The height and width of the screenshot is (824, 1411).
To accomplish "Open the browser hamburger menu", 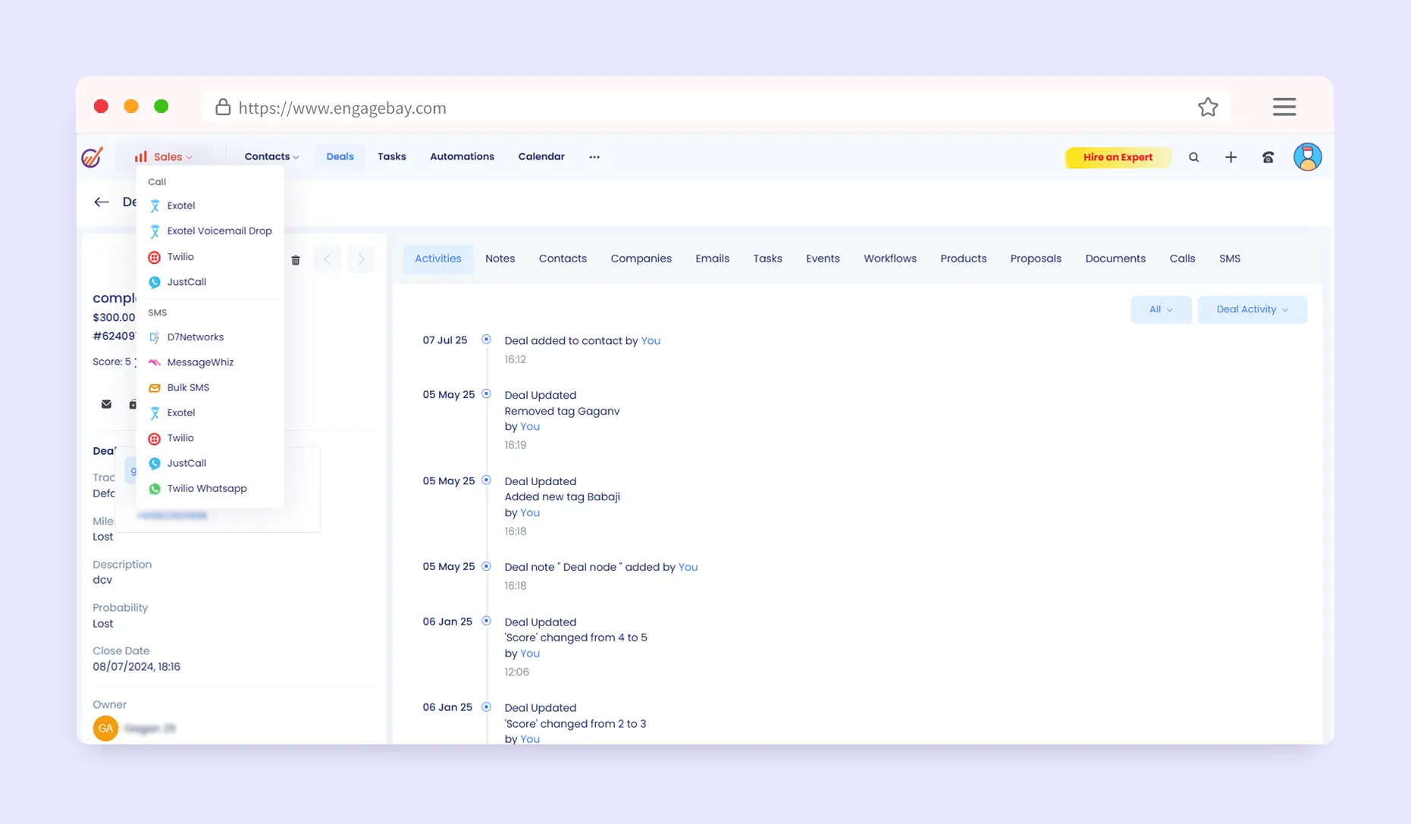I will pyautogui.click(x=1284, y=107).
